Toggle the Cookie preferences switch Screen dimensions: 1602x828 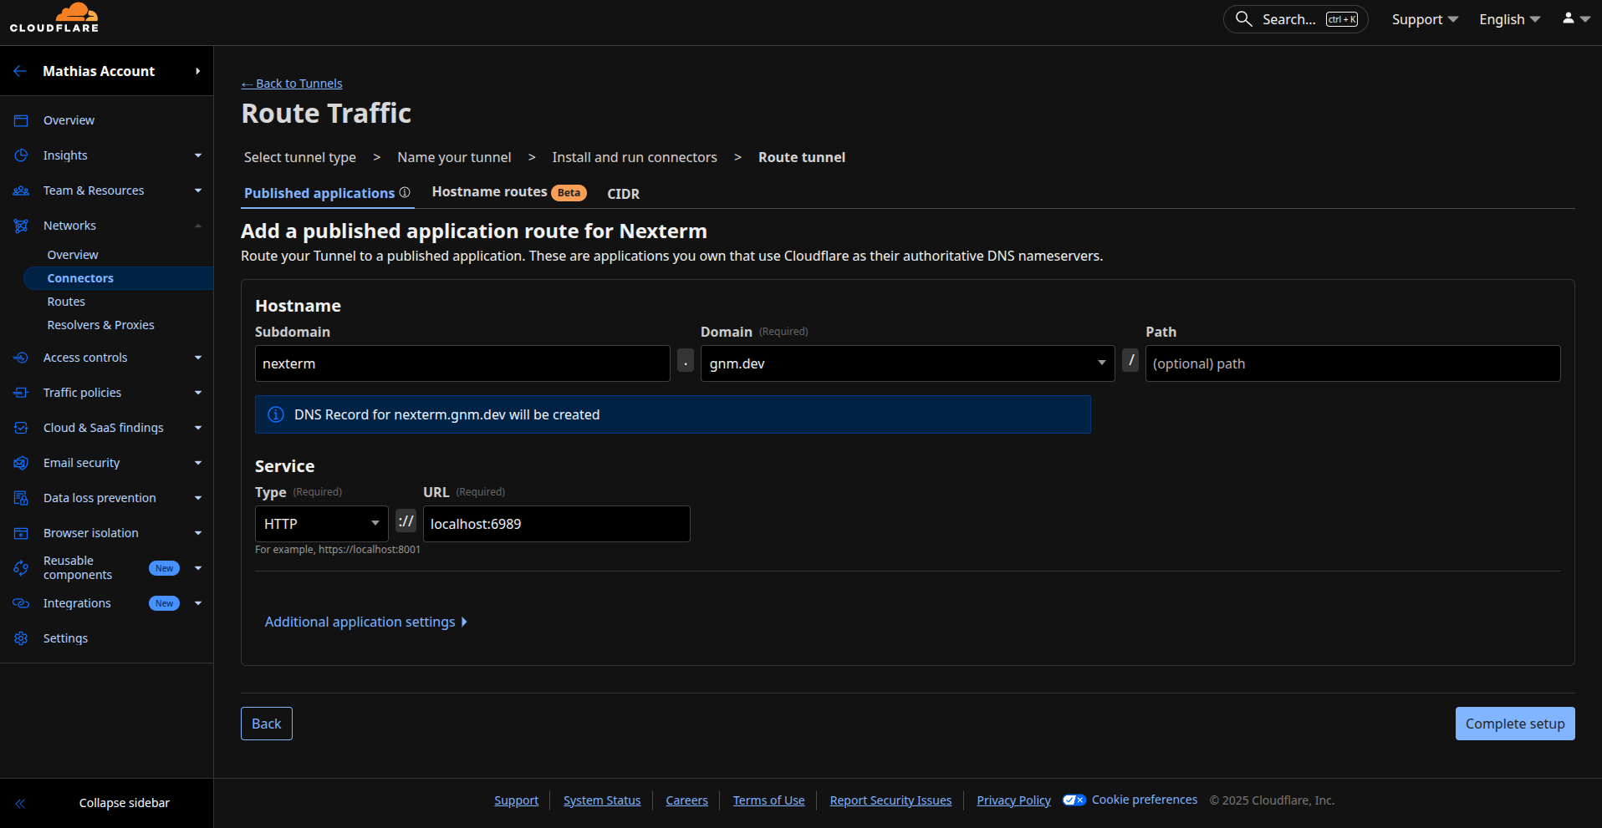1074,800
